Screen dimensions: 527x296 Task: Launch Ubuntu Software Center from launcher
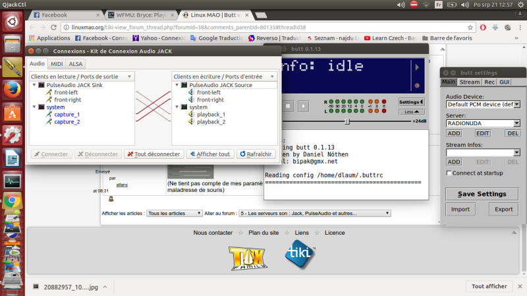pos(12,113)
